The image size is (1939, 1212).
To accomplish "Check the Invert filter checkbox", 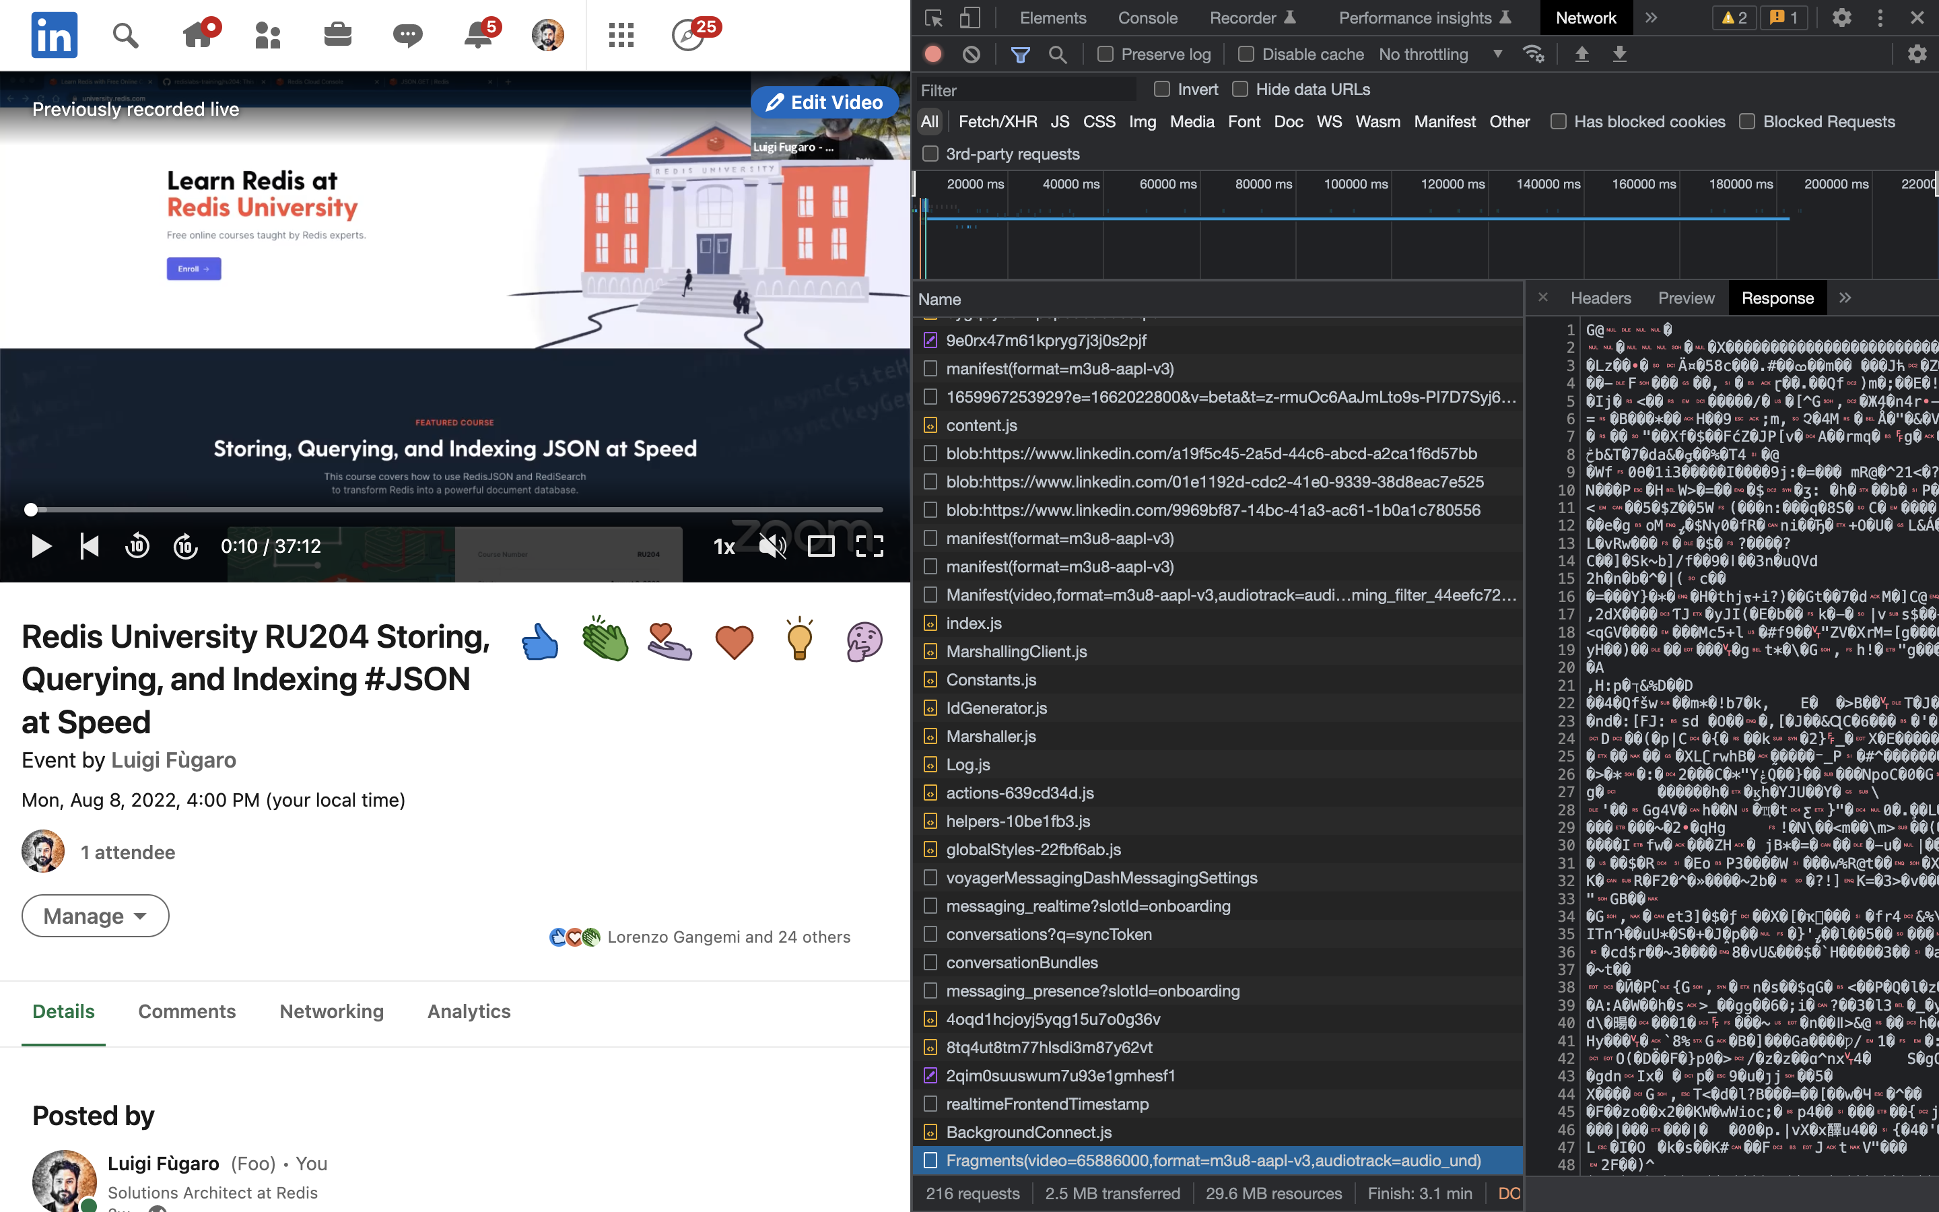I will 1162,89.
